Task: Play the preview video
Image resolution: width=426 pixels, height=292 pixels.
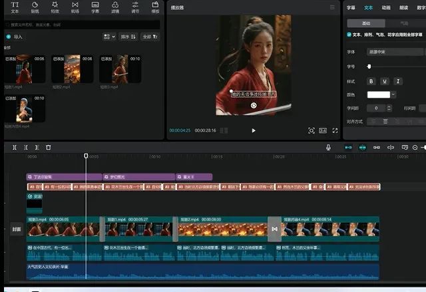Action: pos(254,130)
